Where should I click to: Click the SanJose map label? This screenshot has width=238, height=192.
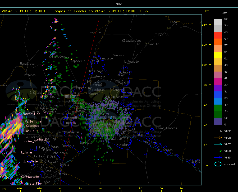(118, 55)
